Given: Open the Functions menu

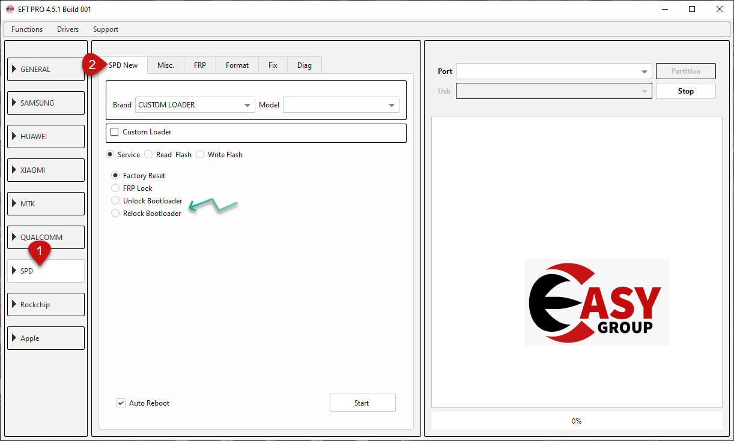Looking at the screenshot, I should (x=27, y=29).
